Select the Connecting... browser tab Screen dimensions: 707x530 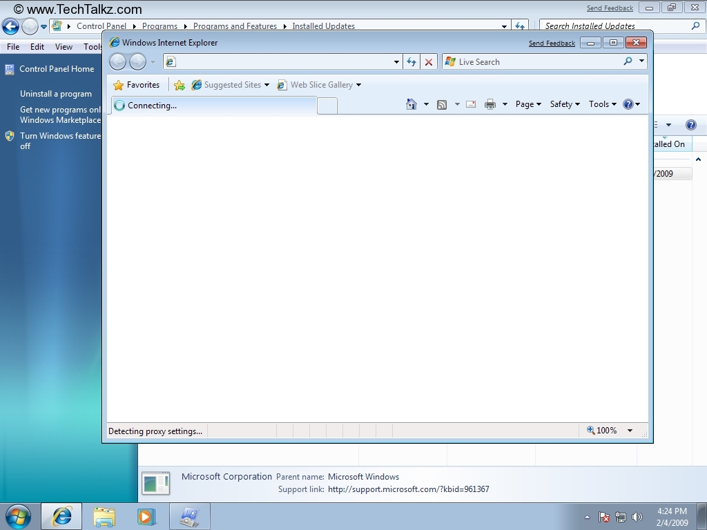(x=214, y=106)
